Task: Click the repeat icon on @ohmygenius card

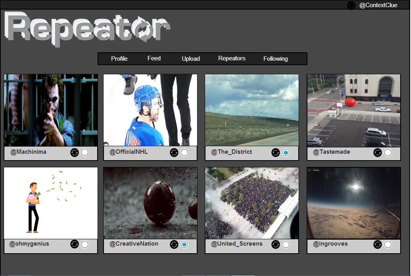Action: coord(74,244)
